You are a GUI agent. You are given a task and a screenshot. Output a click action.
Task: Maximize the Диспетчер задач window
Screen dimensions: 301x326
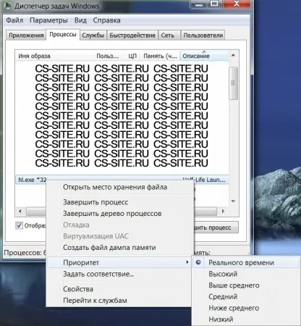point(214,4)
